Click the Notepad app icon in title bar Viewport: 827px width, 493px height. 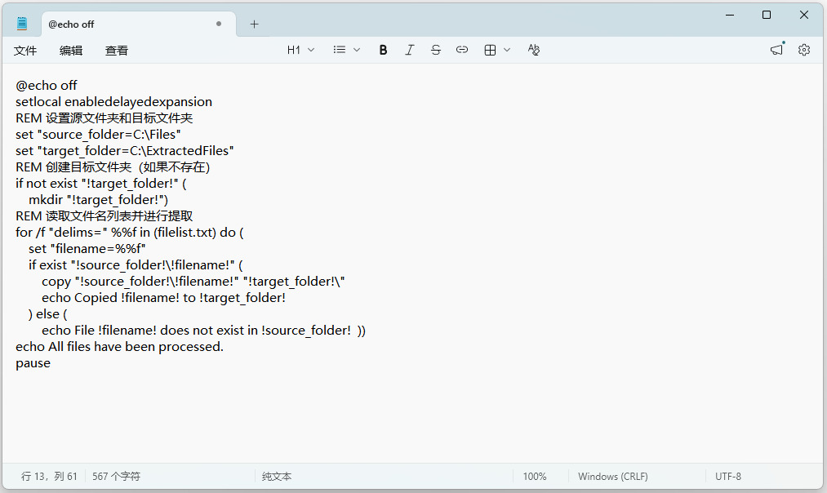point(21,24)
